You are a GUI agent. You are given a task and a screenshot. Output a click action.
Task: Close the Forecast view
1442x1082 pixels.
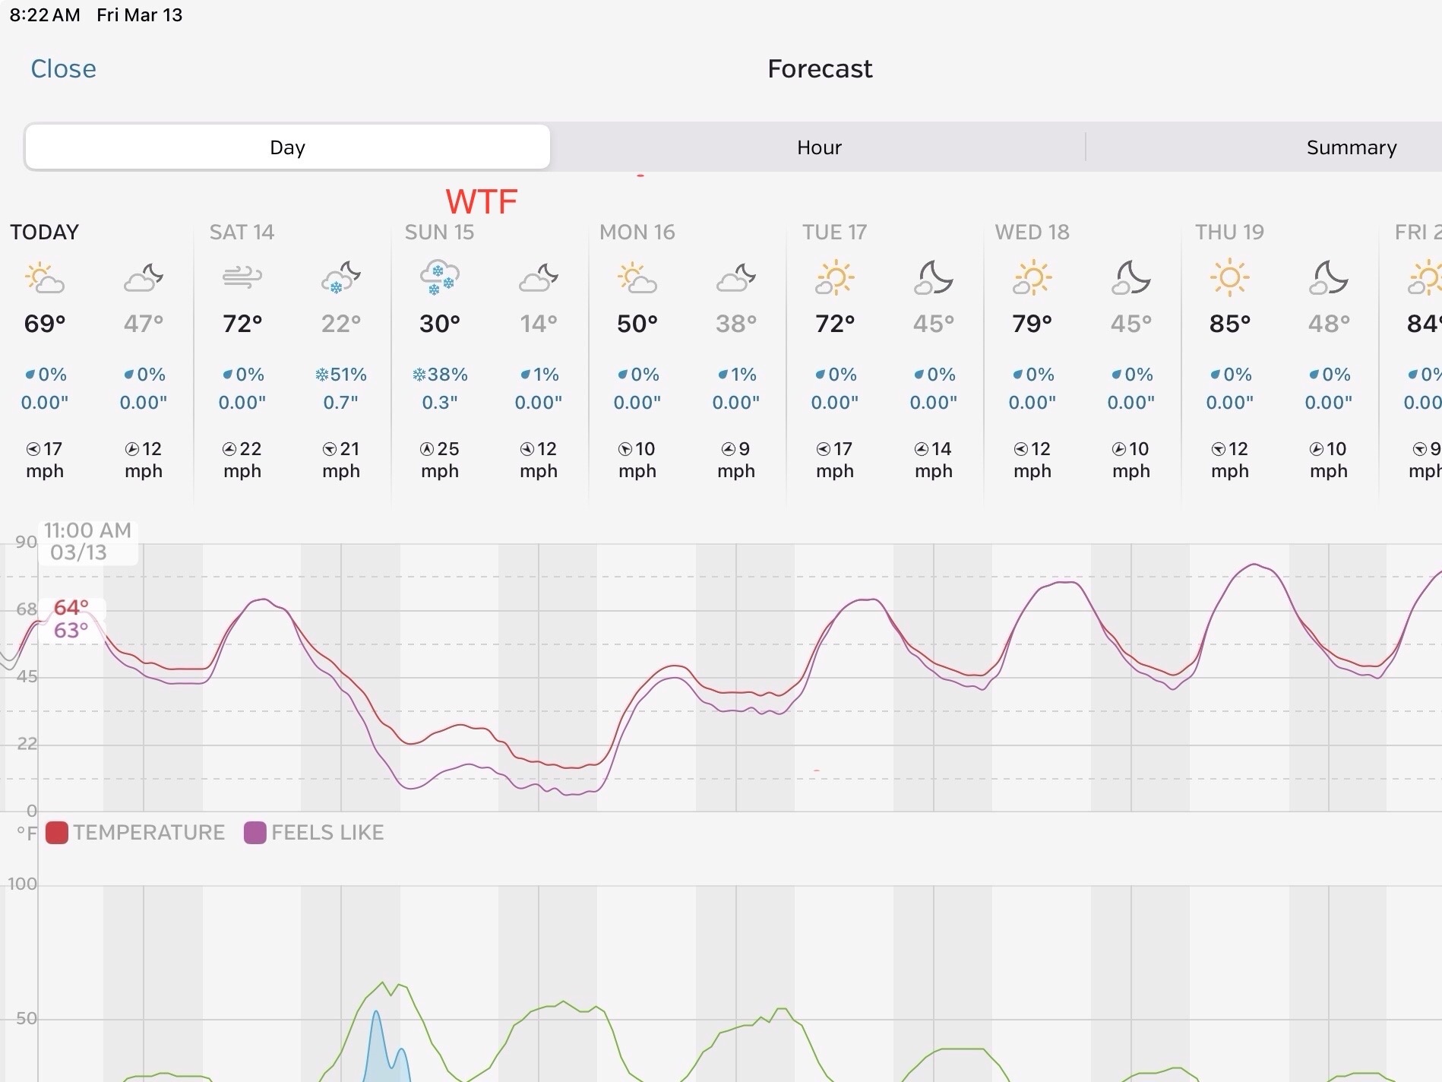pos(63,69)
